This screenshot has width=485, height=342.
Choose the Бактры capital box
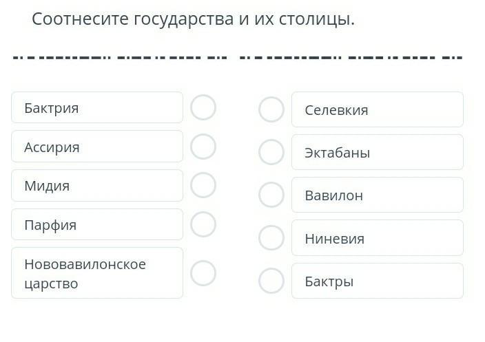[377, 281]
